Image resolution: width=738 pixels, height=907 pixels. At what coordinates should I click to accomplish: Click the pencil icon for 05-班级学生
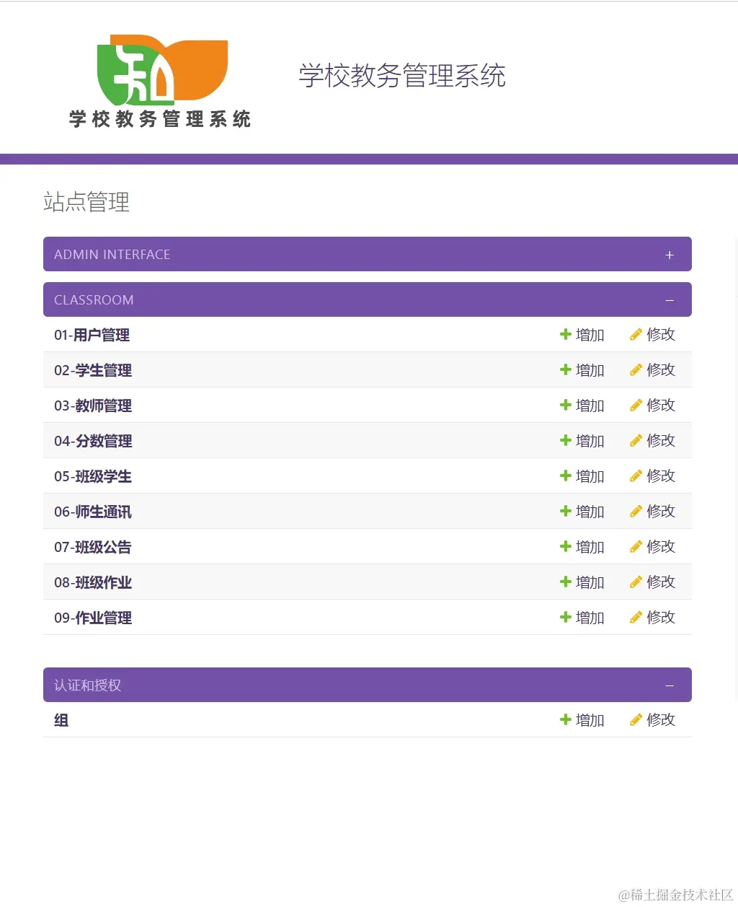coord(636,476)
